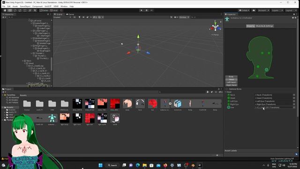Open object picker for Jaw field
The height and width of the screenshot is (169, 300).
coord(294,108)
